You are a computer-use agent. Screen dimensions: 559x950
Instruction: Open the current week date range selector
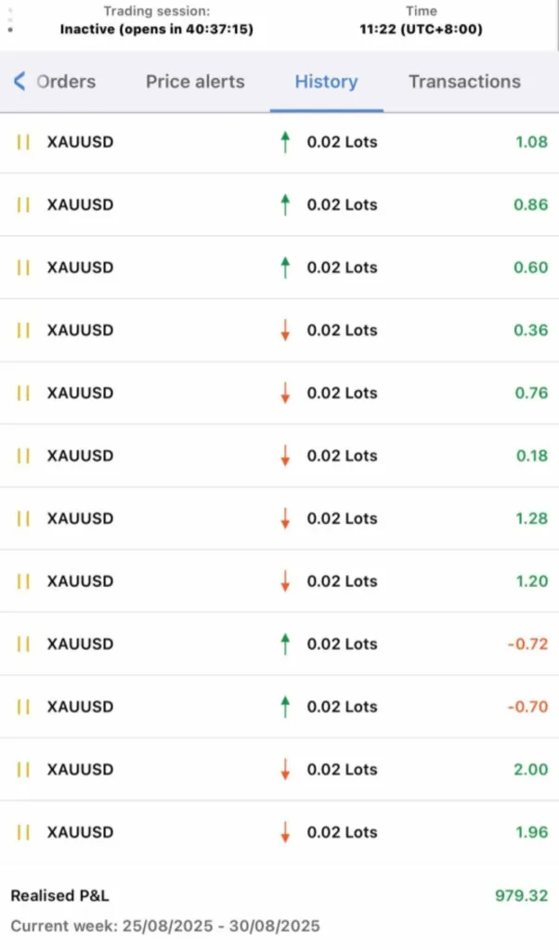coord(165,926)
